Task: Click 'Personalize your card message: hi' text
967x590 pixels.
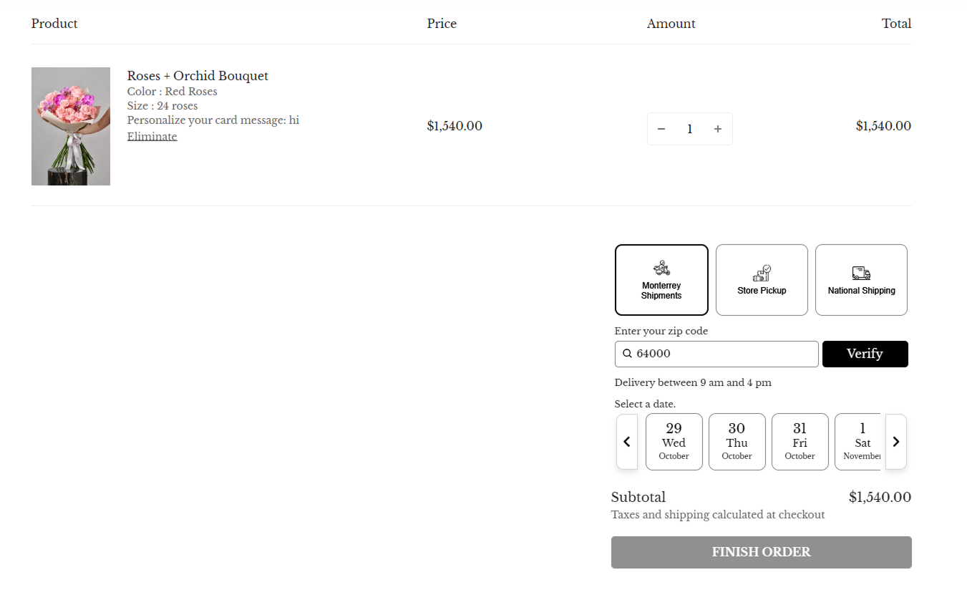Action: pos(213,120)
